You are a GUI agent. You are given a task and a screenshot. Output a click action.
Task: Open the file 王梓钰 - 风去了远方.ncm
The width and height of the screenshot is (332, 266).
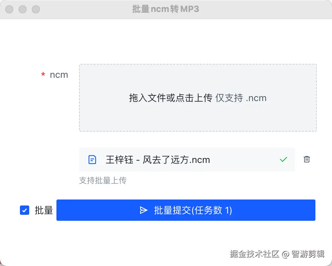[158, 160]
